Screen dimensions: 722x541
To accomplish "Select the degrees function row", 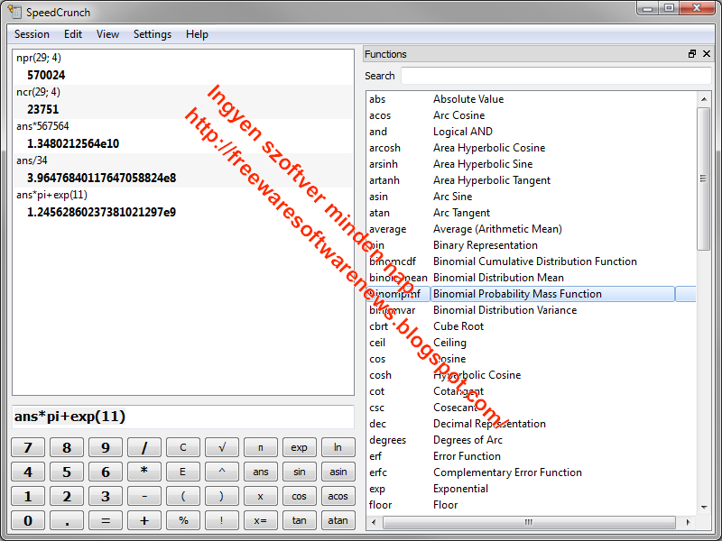I will (532, 440).
